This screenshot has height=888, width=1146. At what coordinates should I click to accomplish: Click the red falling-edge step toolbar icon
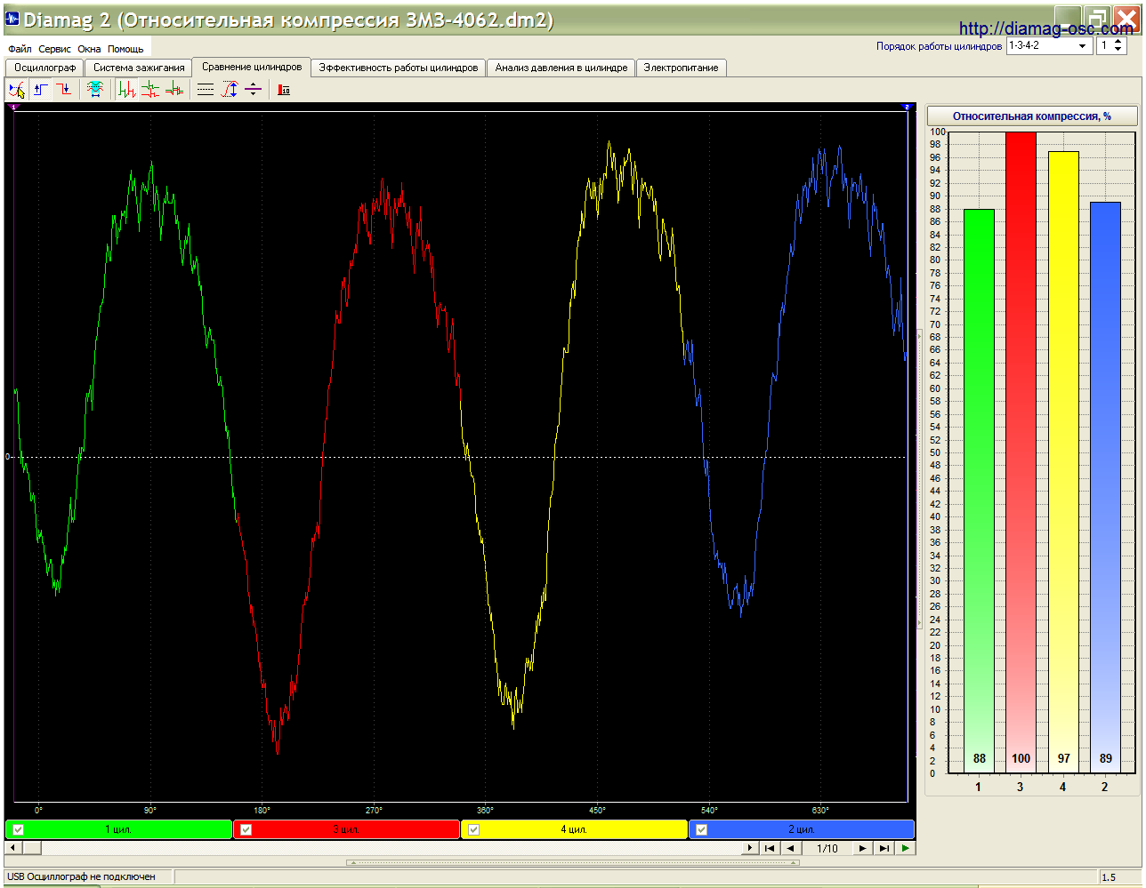pyautogui.click(x=64, y=90)
